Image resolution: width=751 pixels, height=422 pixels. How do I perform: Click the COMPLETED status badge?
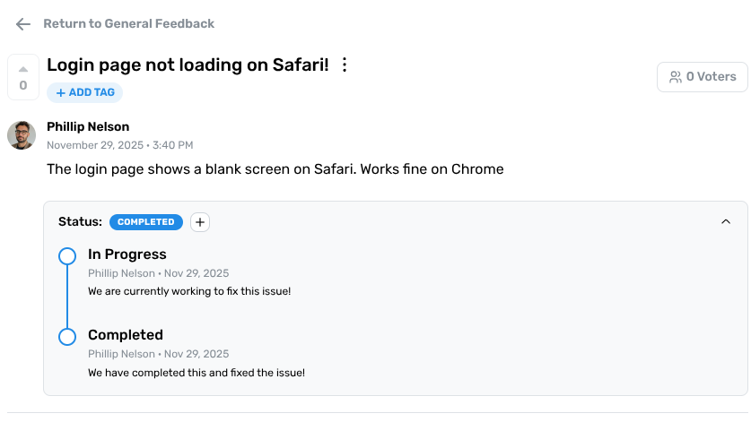pos(146,222)
